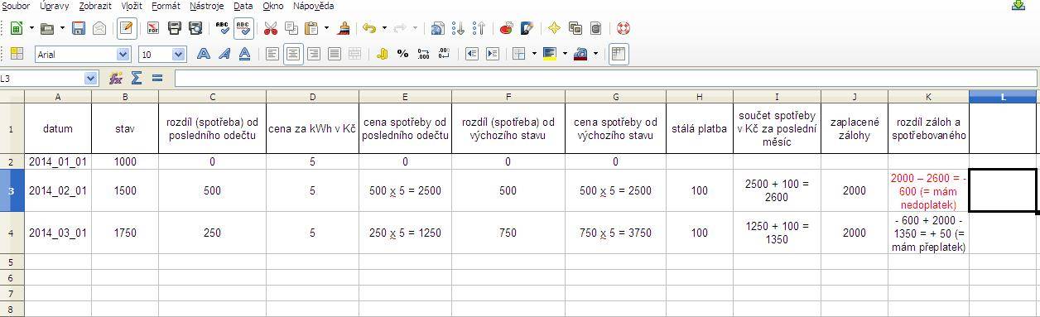Viewport: 1040px width, 317px height.
Task: Open the Formát menu
Action: 166,6
